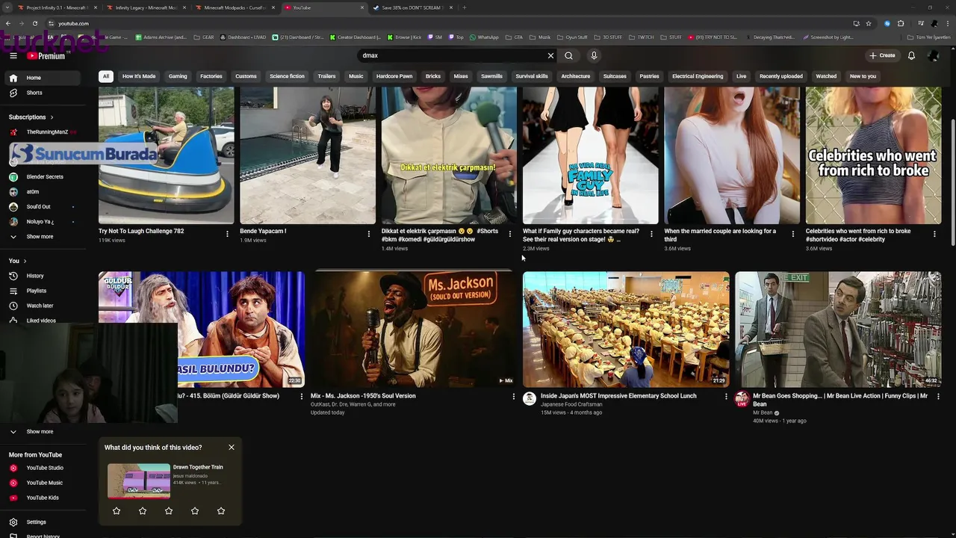956x538 pixels.
Task: Focus the search field containing dmax
Action: click(x=452, y=55)
